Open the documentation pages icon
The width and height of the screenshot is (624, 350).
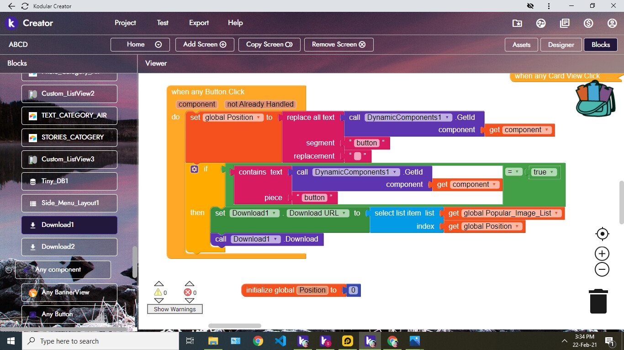[x=565, y=23]
